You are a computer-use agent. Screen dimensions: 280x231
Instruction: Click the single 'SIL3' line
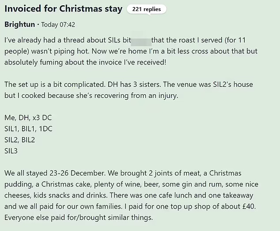coord(12,151)
